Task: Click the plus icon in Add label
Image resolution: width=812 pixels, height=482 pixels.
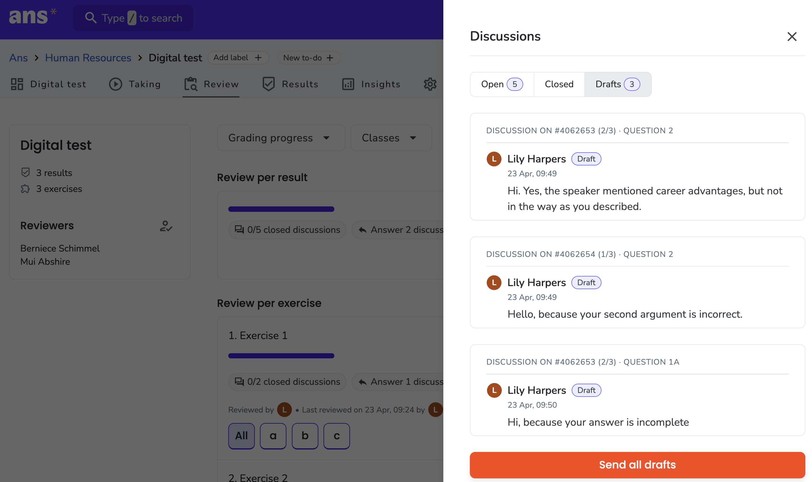Action: click(258, 58)
